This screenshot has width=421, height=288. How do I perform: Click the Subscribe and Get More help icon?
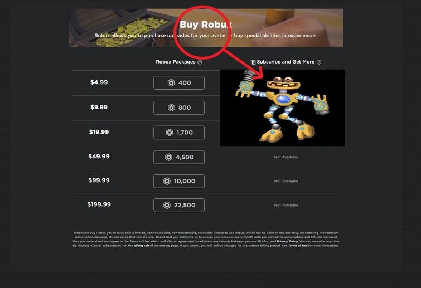(x=319, y=62)
